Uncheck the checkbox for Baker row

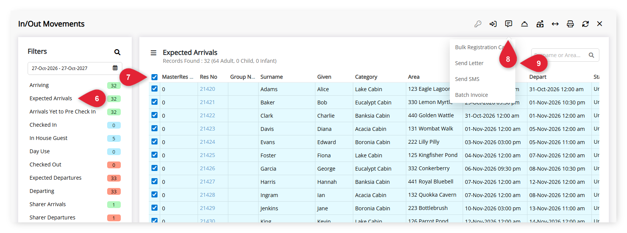[x=154, y=102]
